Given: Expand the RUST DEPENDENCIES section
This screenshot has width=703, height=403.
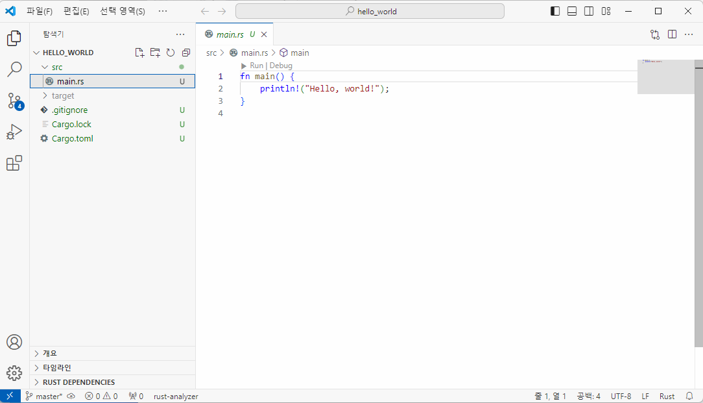Looking at the screenshot, I should [x=112, y=382].
